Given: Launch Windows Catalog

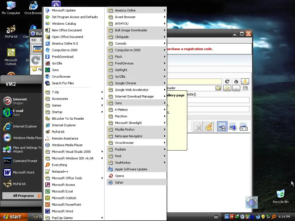Looking at the screenshot, I should tap(74, 24).
